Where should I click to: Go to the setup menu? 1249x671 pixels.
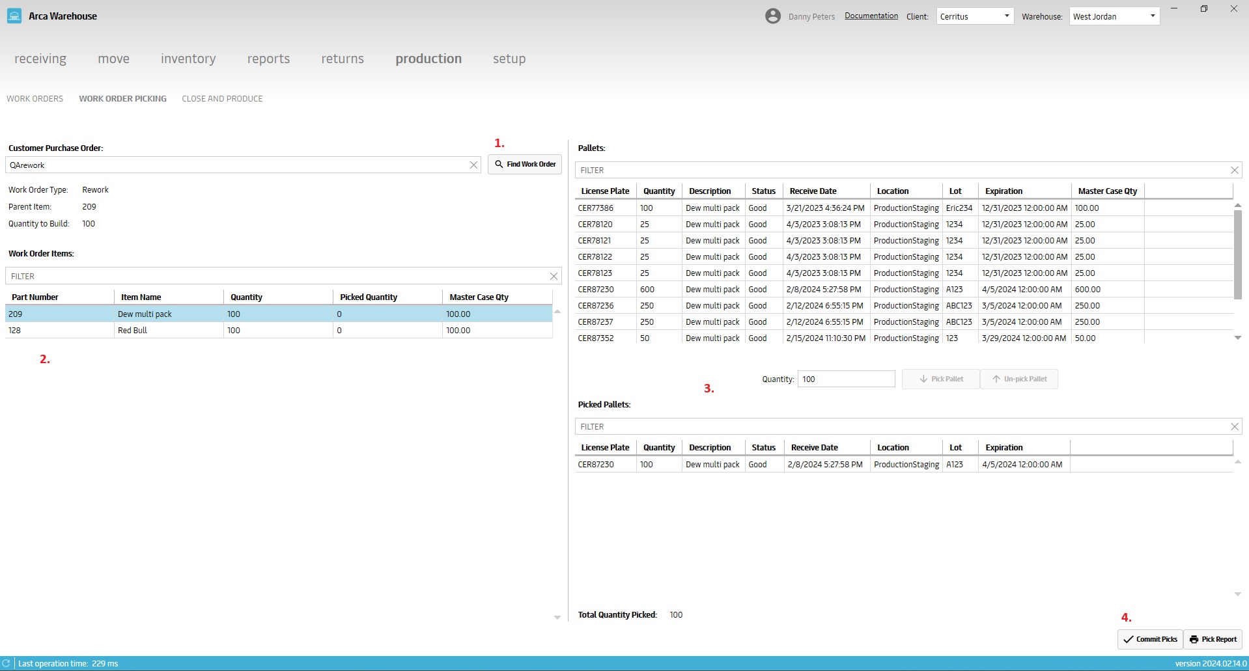(509, 59)
